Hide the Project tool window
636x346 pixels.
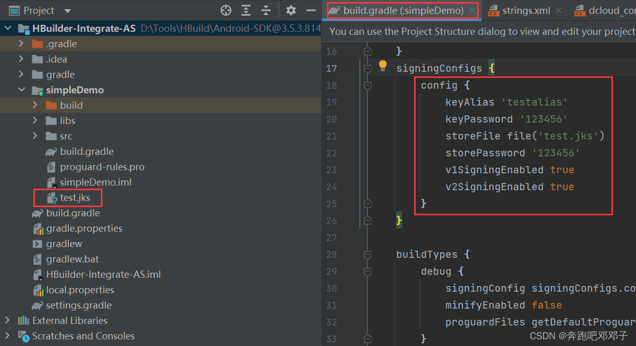point(311,10)
